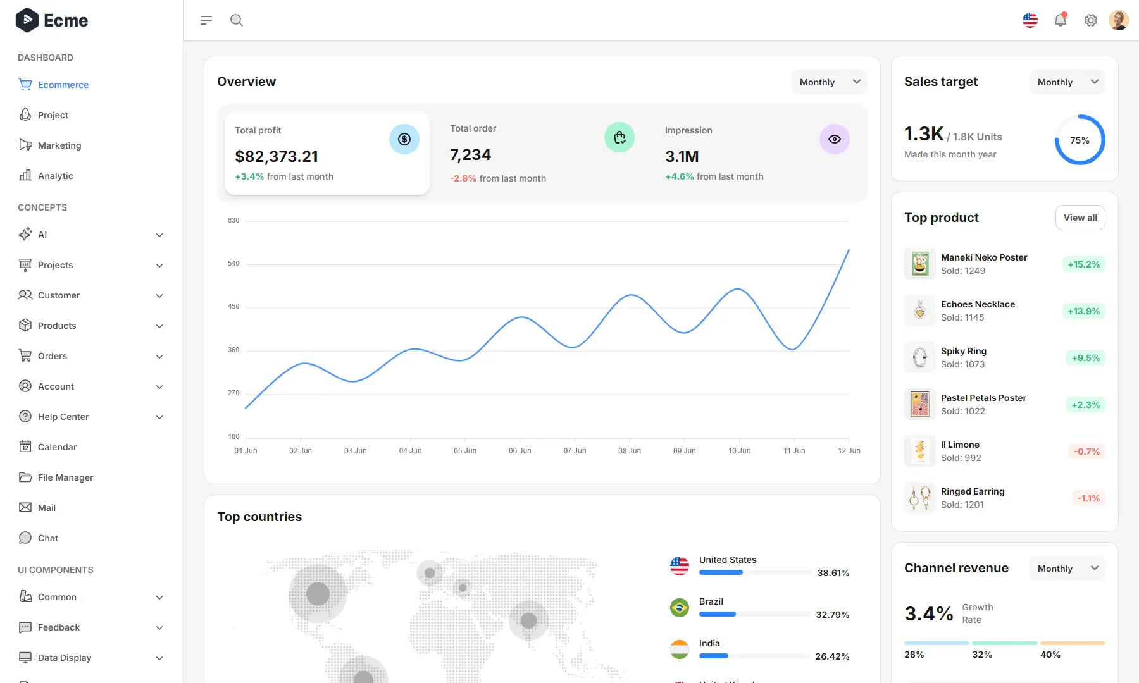Image resolution: width=1139 pixels, height=683 pixels.
Task: Change the Channel revenue Monthly period
Action: 1067,568
